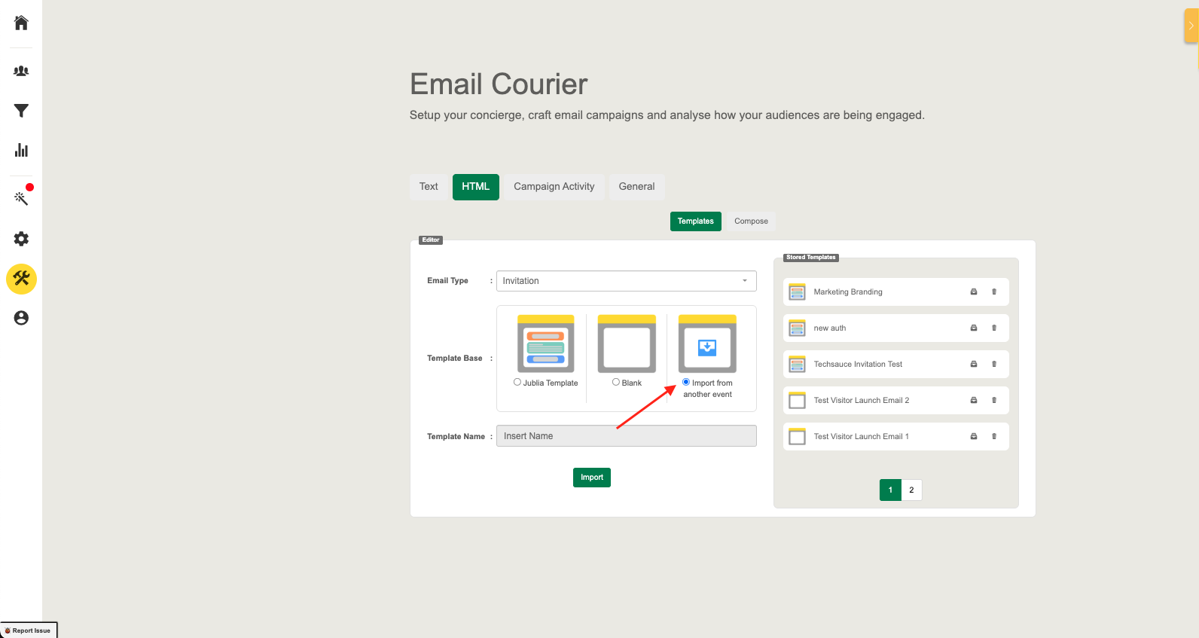Click the green Import button

(592, 478)
